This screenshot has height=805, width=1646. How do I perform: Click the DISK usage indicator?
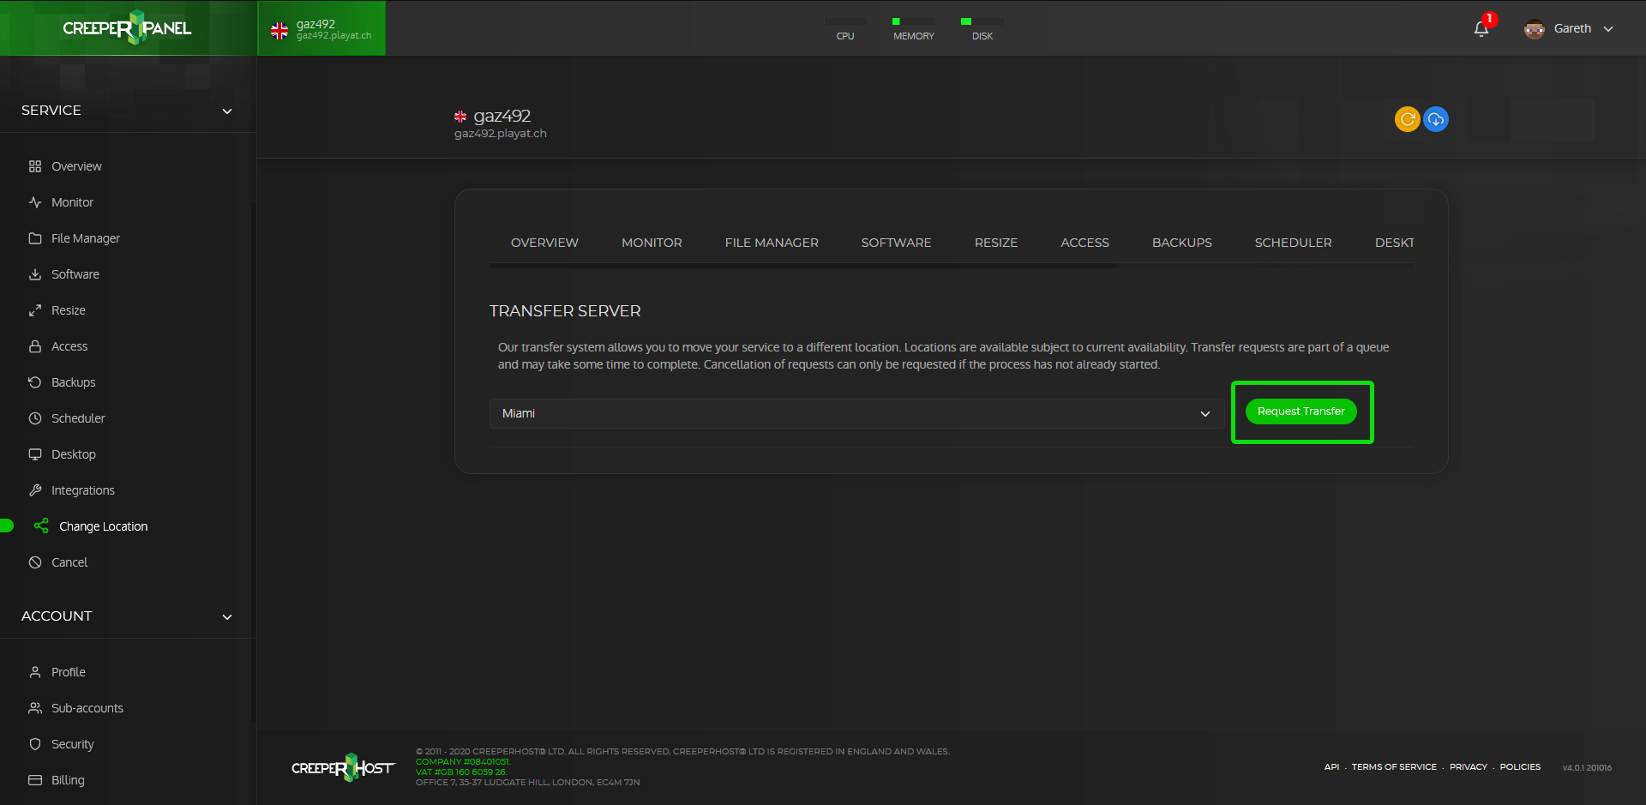982,29
